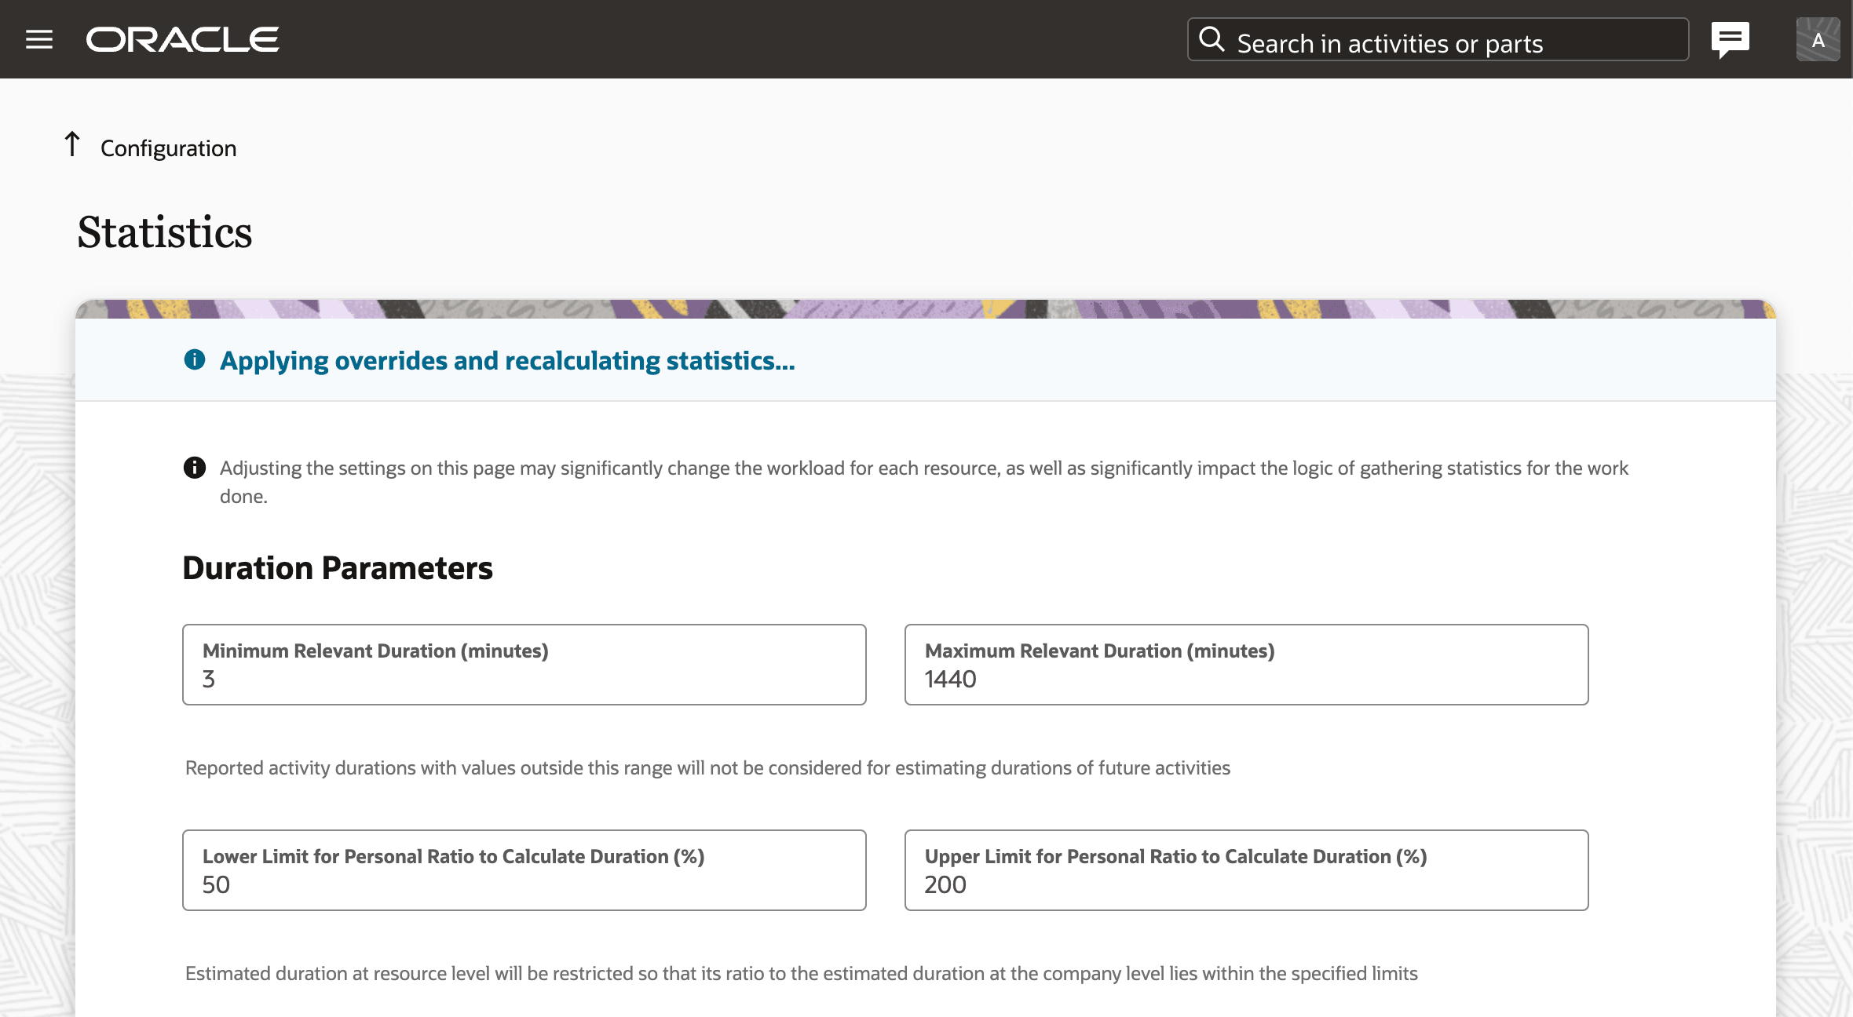Click the blue info icon in banner
Image resolution: width=1853 pixels, height=1017 pixels.
pyautogui.click(x=195, y=360)
